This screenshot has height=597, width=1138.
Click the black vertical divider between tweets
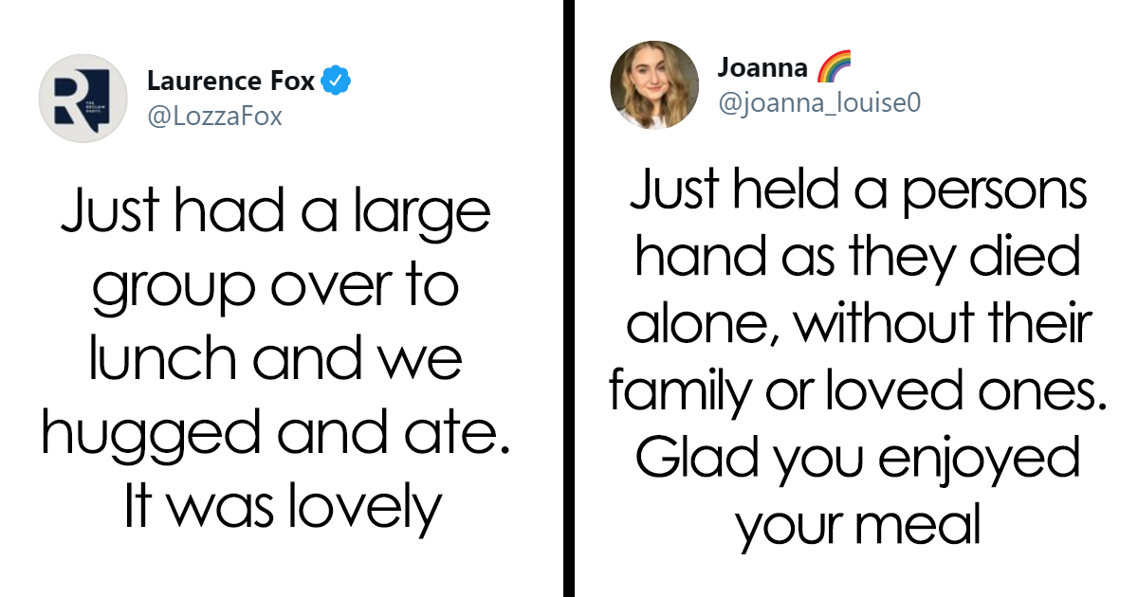(568, 298)
